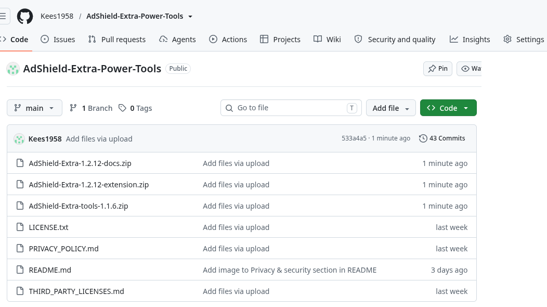The height and width of the screenshot is (307, 547).
Task: Expand the repository switcher dropdown caret
Action: [190, 17]
